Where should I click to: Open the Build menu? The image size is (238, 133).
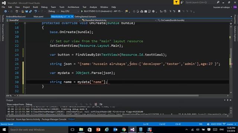click(x=35, y=7)
